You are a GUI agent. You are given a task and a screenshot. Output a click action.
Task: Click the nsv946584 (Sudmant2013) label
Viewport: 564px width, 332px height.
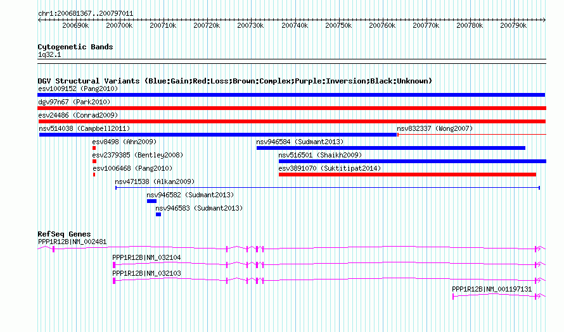click(300, 142)
